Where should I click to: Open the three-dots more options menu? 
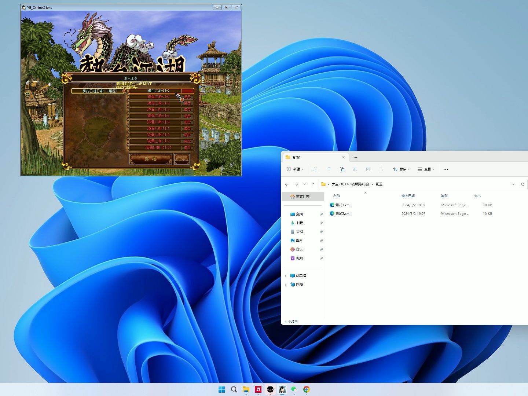(446, 169)
